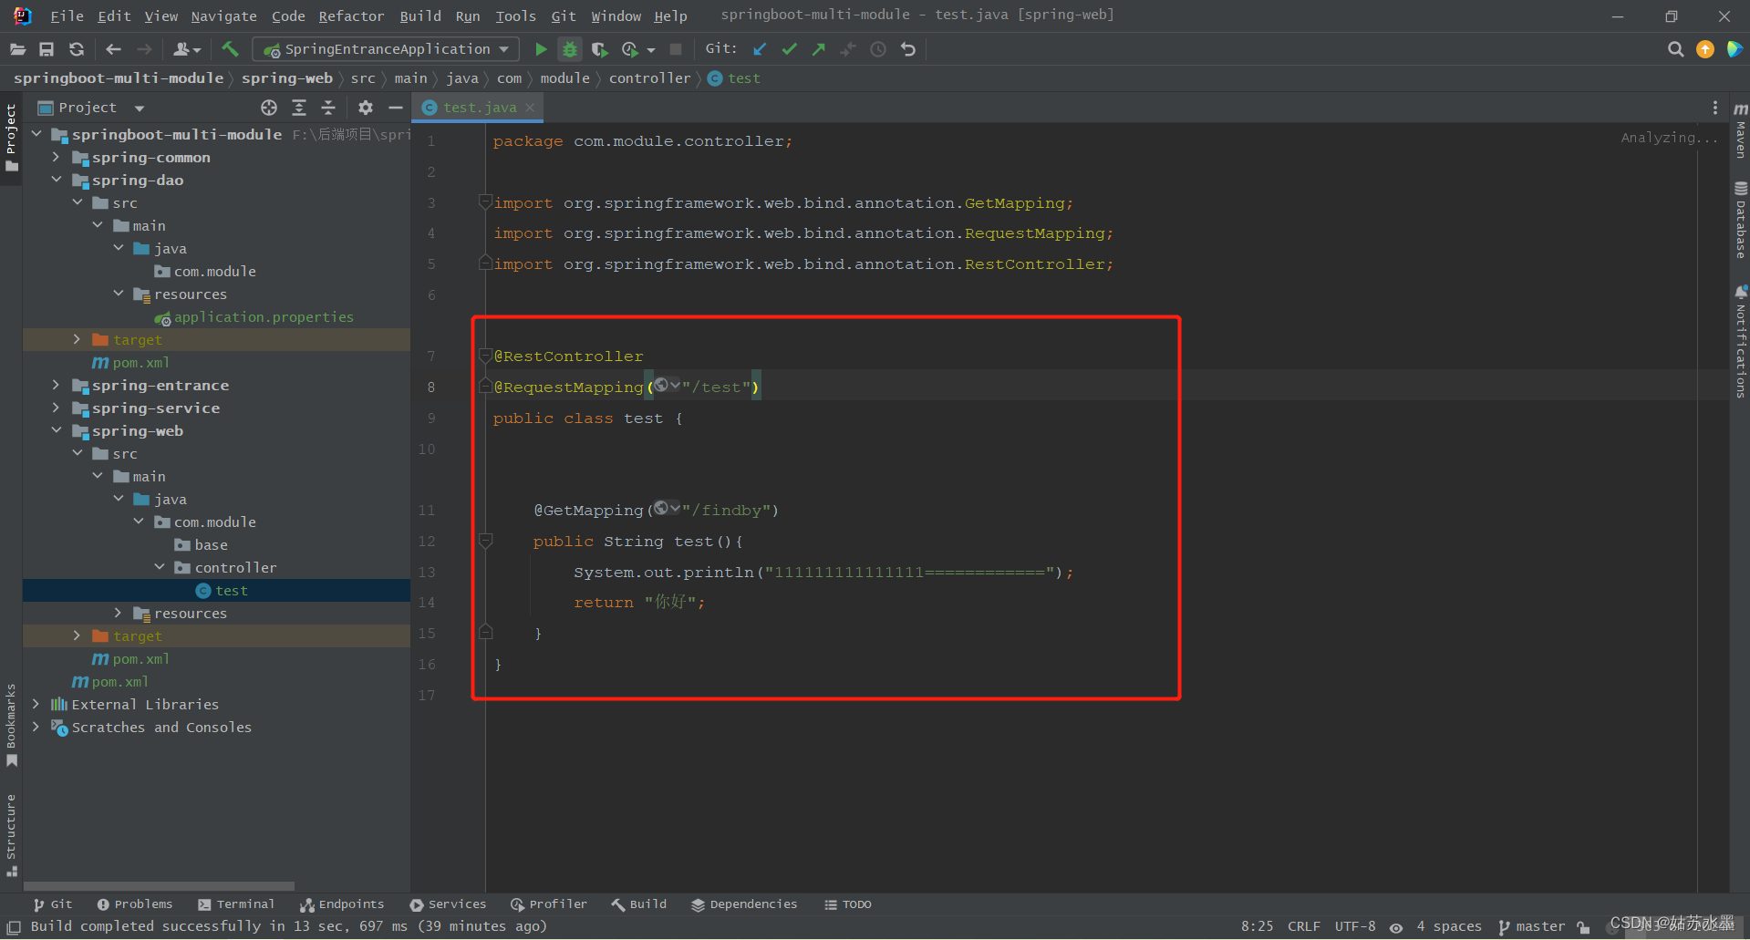1750x940 pixels.
Task: Navigate back with the left arrow
Action: tap(113, 49)
